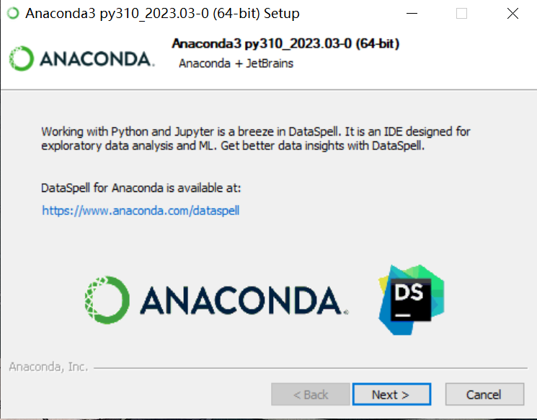Open the anaconda.com/dataspell link
The width and height of the screenshot is (537, 420).
click(x=141, y=210)
